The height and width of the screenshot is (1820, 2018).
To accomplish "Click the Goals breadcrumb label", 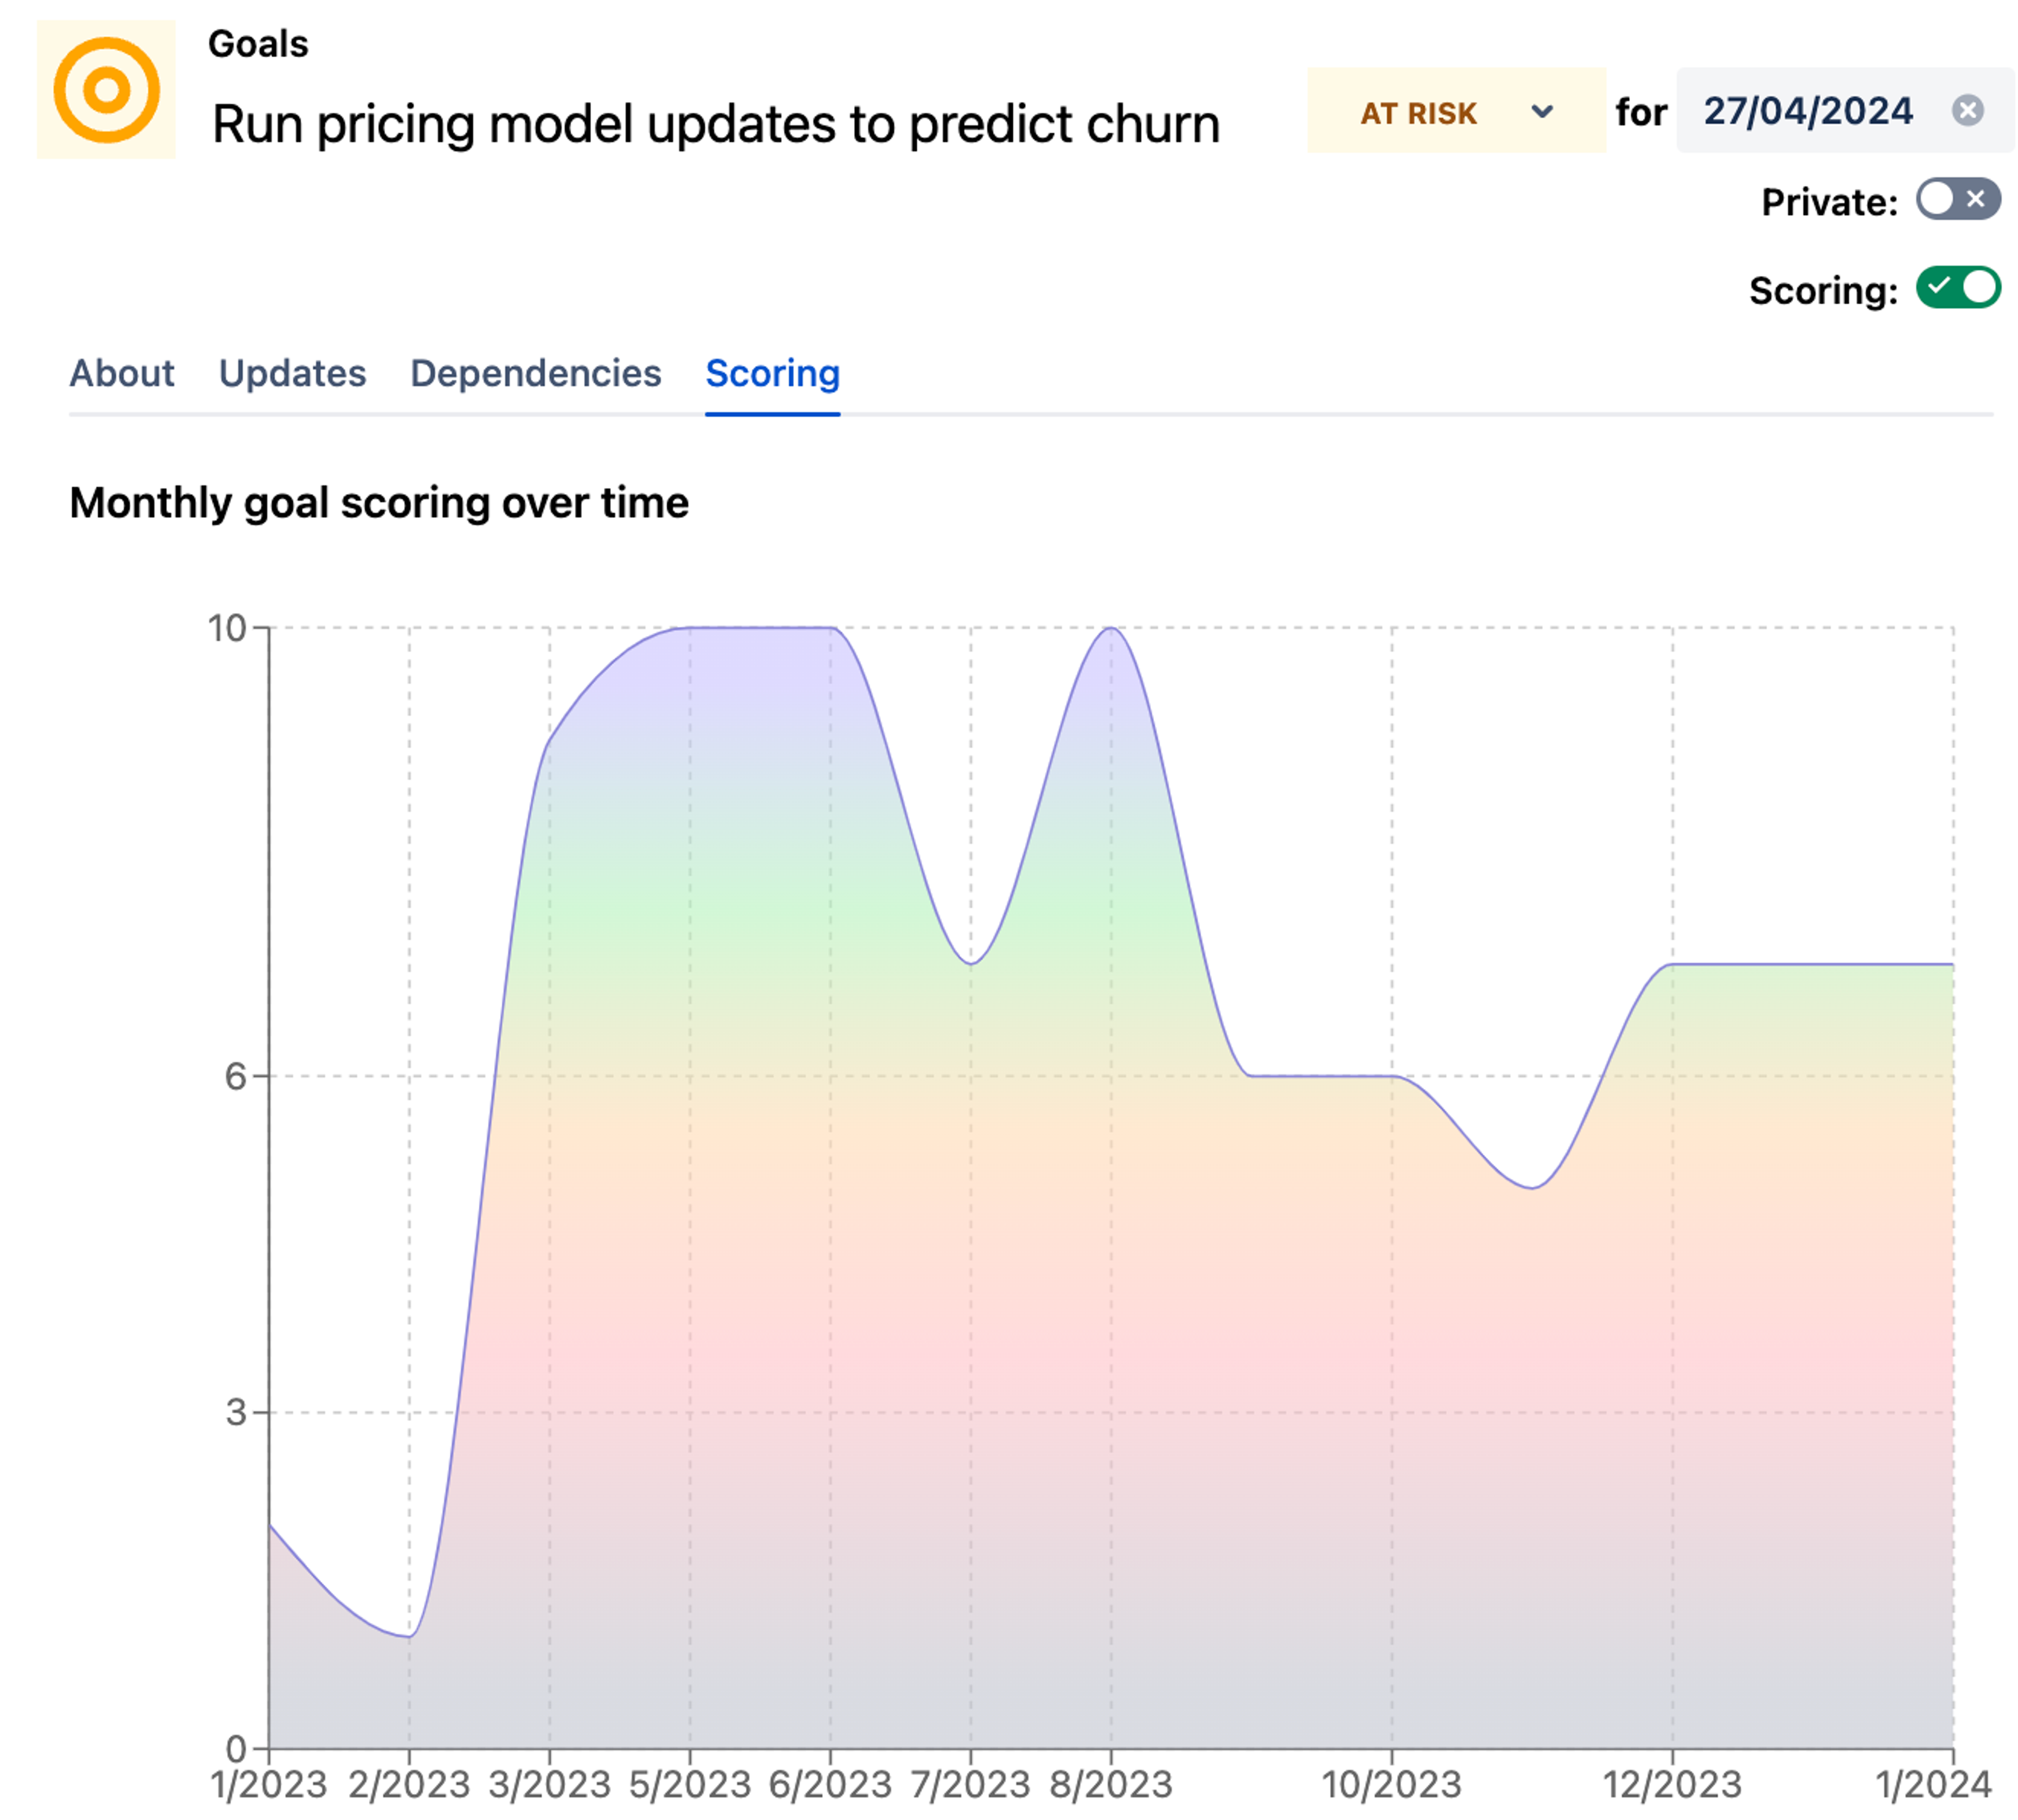I will pos(258,44).
